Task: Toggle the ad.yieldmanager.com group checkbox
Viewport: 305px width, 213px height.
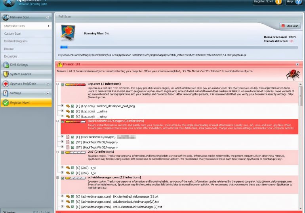Action: [63, 178]
